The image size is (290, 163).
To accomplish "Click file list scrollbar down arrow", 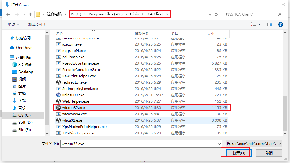I will coord(285,134).
